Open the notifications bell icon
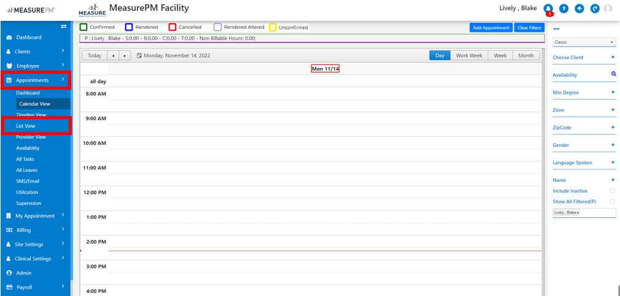 pos(548,9)
